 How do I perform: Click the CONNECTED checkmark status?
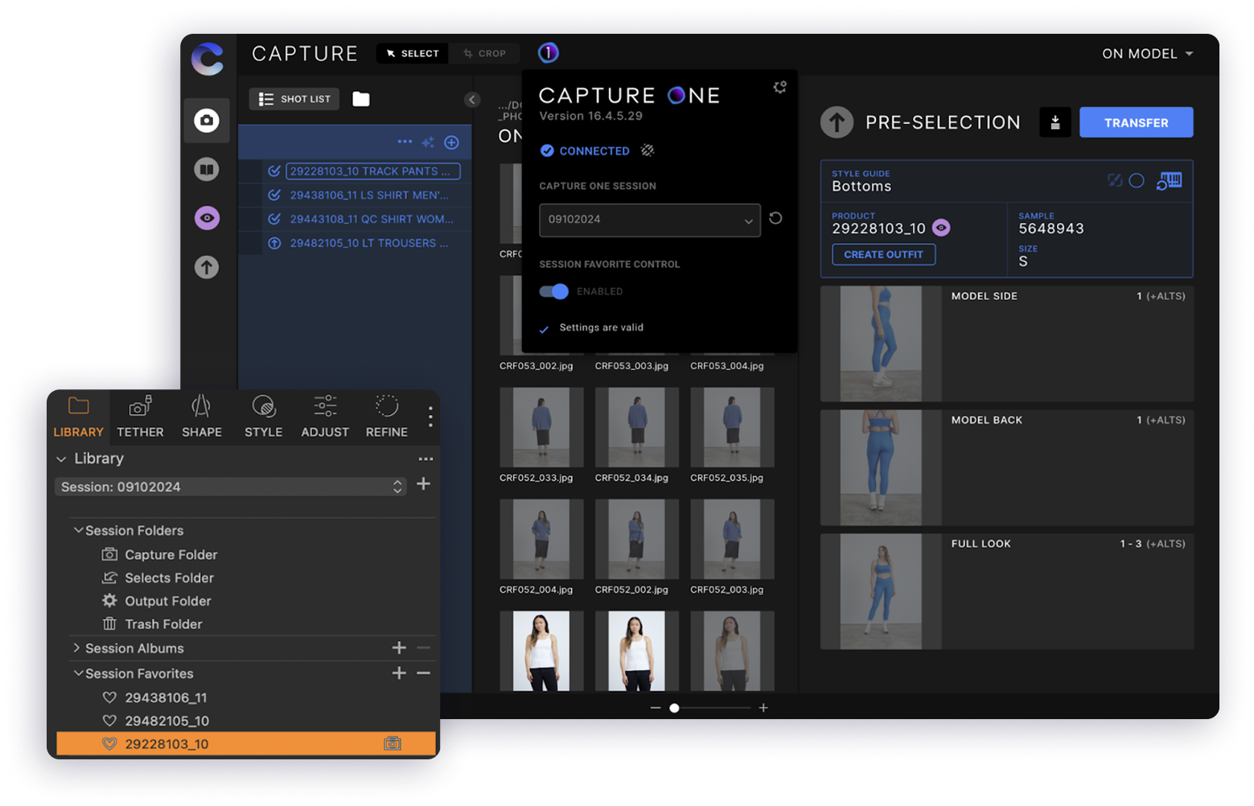(547, 150)
